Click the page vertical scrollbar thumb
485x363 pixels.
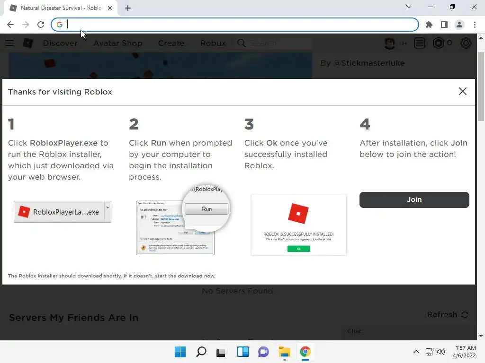[x=481, y=87]
